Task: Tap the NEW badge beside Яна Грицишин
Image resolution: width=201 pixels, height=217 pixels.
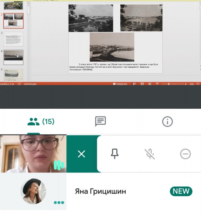Action: coord(181,191)
